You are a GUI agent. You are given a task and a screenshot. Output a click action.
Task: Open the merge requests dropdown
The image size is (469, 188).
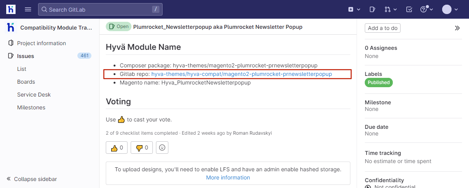click(x=390, y=9)
